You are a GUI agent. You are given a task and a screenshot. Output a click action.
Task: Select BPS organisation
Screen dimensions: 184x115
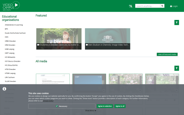(6, 29)
